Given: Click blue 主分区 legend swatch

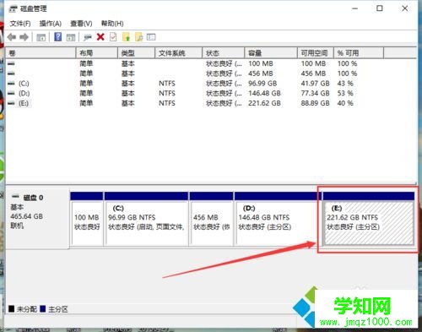Looking at the screenshot, I should coord(43,309).
